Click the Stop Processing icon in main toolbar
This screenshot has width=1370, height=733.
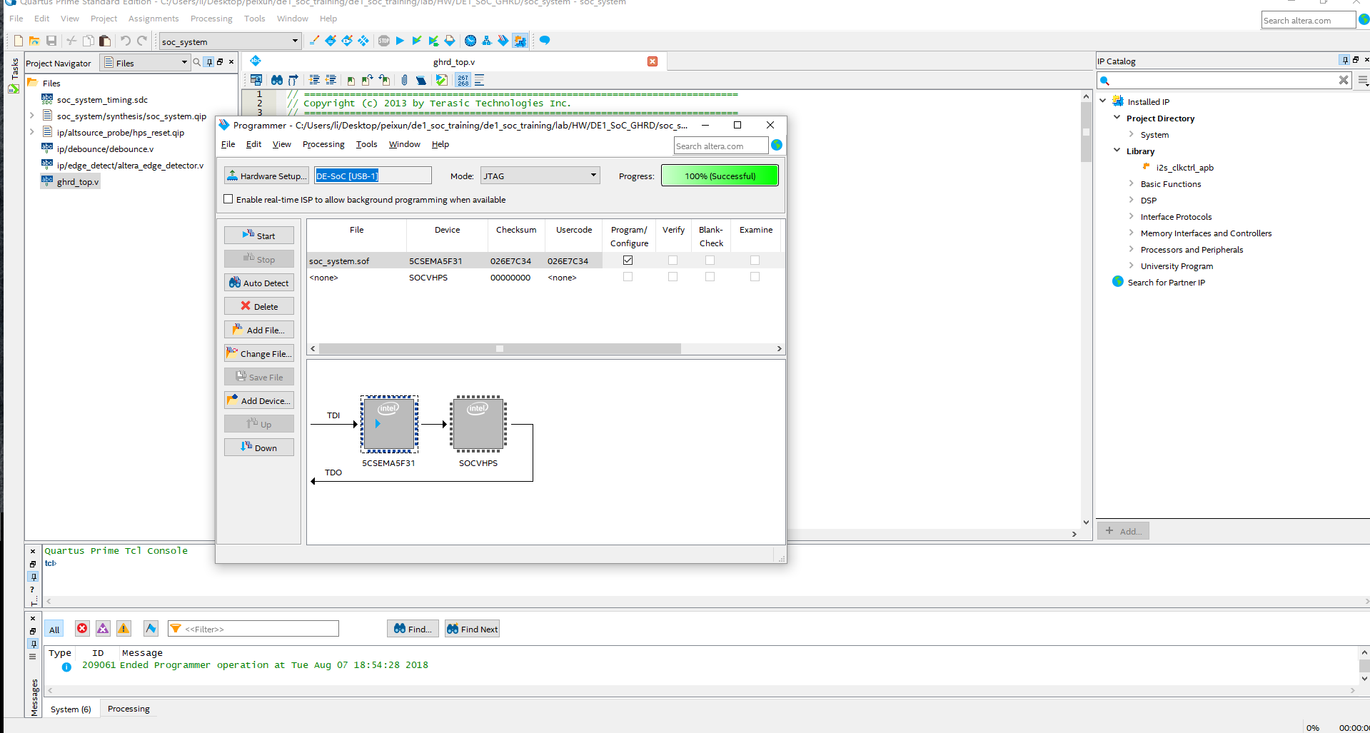(x=384, y=41)
